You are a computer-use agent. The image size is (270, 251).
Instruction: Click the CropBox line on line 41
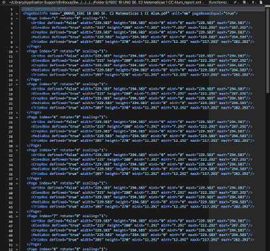141,197
